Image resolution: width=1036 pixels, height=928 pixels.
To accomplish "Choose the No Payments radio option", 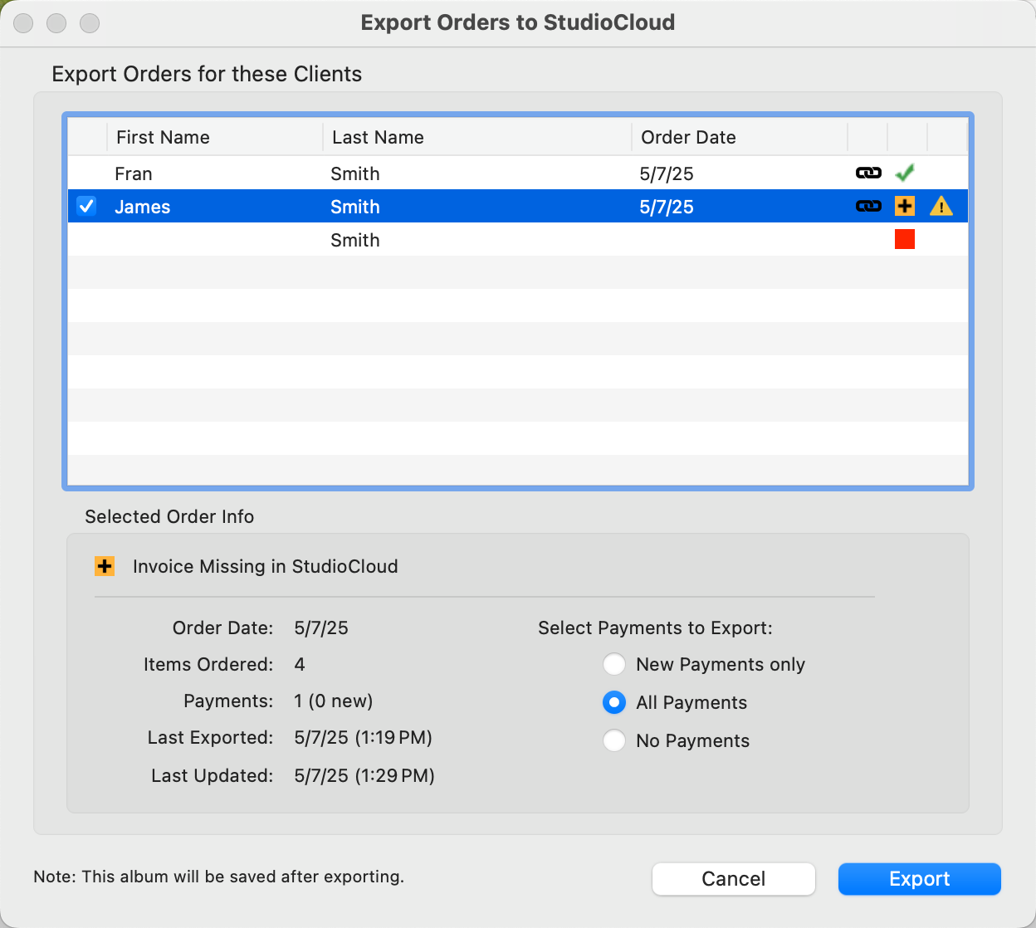I will click(614, 740).
